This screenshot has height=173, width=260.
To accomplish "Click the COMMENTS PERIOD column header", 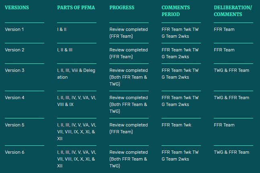I will coord(176,11).
